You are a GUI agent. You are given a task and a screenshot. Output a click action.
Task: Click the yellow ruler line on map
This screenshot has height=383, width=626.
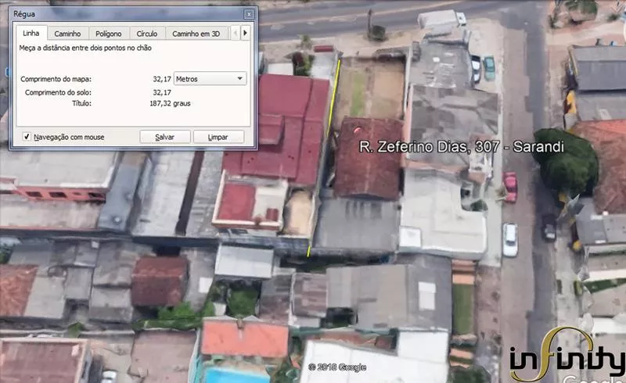(x=325, y=156)
